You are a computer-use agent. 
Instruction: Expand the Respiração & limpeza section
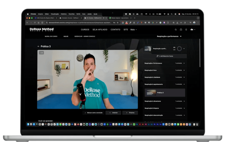click(x=165, y=108)
